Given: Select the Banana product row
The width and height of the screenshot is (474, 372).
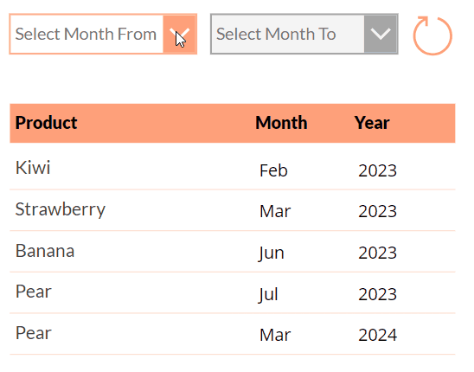Looking at the screenshot, I should point(232,252).
